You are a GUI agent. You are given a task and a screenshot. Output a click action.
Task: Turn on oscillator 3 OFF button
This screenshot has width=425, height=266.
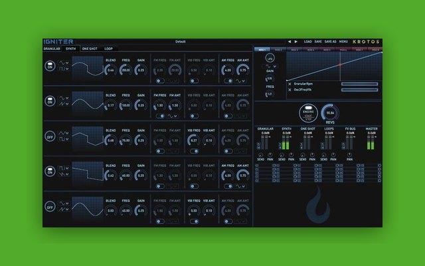pyautogui.click(x=50, y=136)
